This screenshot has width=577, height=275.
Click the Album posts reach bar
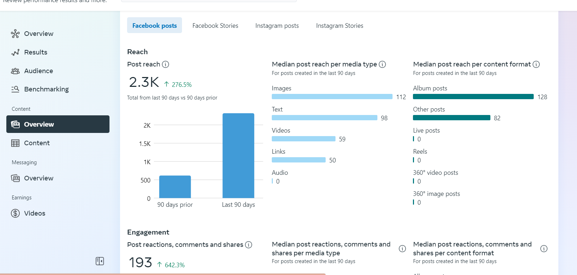click(473, 97)
